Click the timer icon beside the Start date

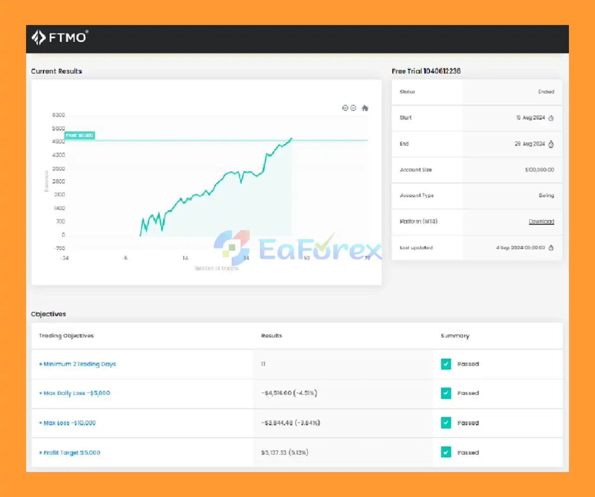pyautogui.click(x=551, y=118)
